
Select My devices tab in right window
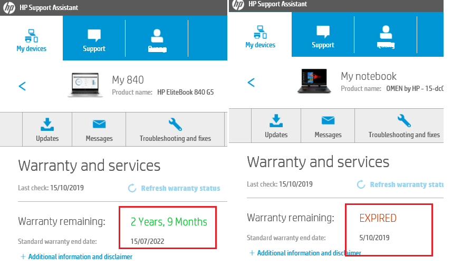(261, 37)
